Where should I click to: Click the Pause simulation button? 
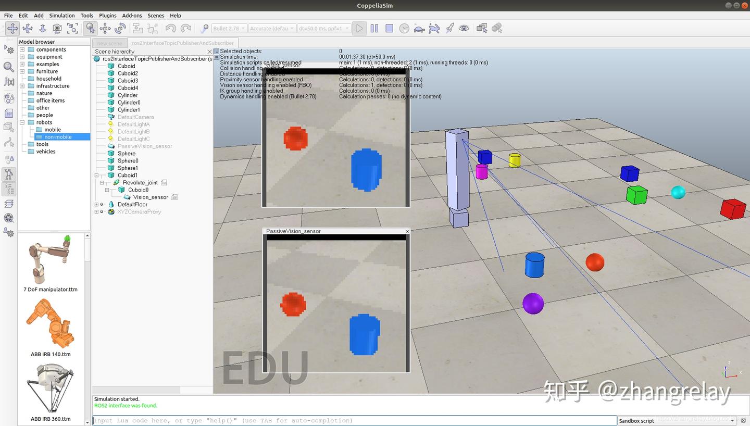pos(374,29)
